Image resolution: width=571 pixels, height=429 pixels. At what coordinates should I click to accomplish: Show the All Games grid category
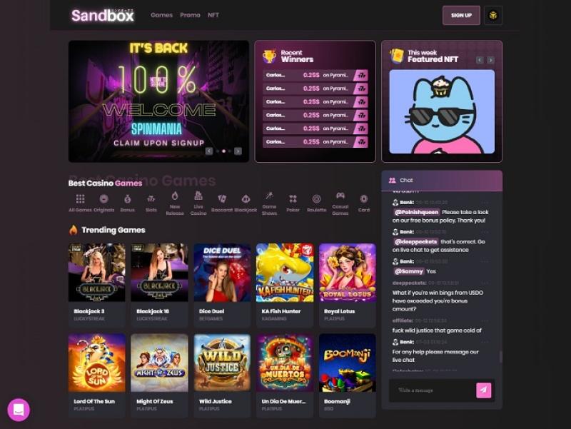[x=80, y=199]
